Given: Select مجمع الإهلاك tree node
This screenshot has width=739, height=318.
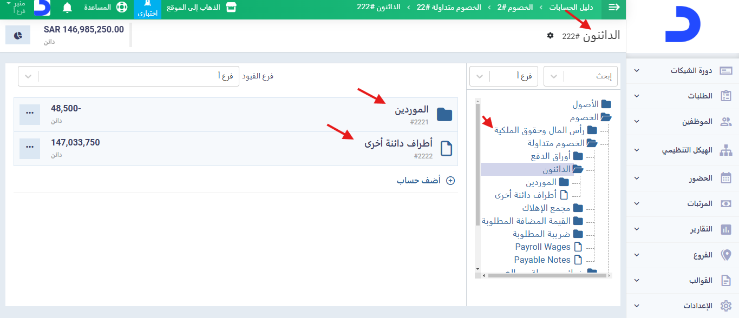Looking at the screenshot, I should [x=547, y=208].
